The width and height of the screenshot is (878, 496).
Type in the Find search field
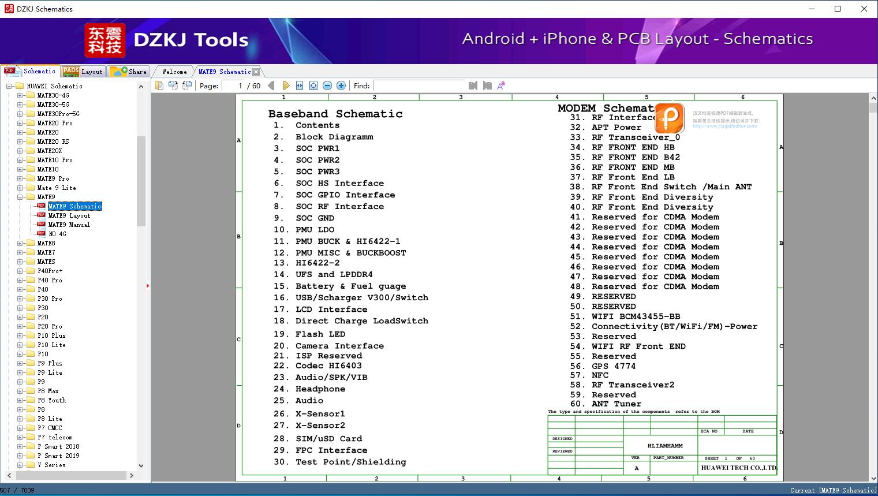pyautogui.click(x=420, y=85)
